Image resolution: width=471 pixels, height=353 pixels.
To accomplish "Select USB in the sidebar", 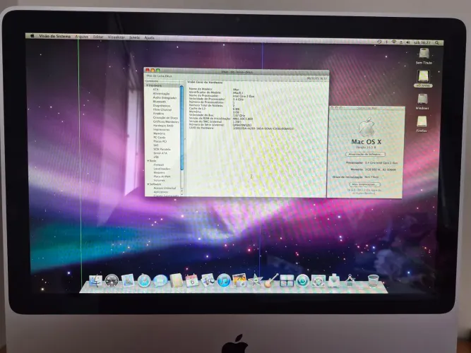I will coord(156,157).
